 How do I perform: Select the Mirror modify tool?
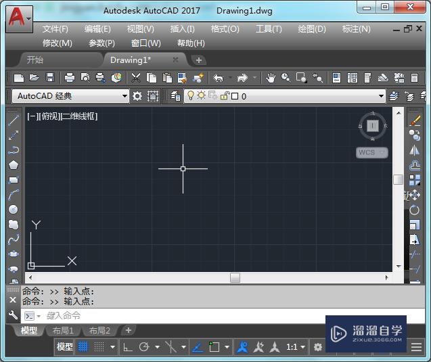(415, 150)
